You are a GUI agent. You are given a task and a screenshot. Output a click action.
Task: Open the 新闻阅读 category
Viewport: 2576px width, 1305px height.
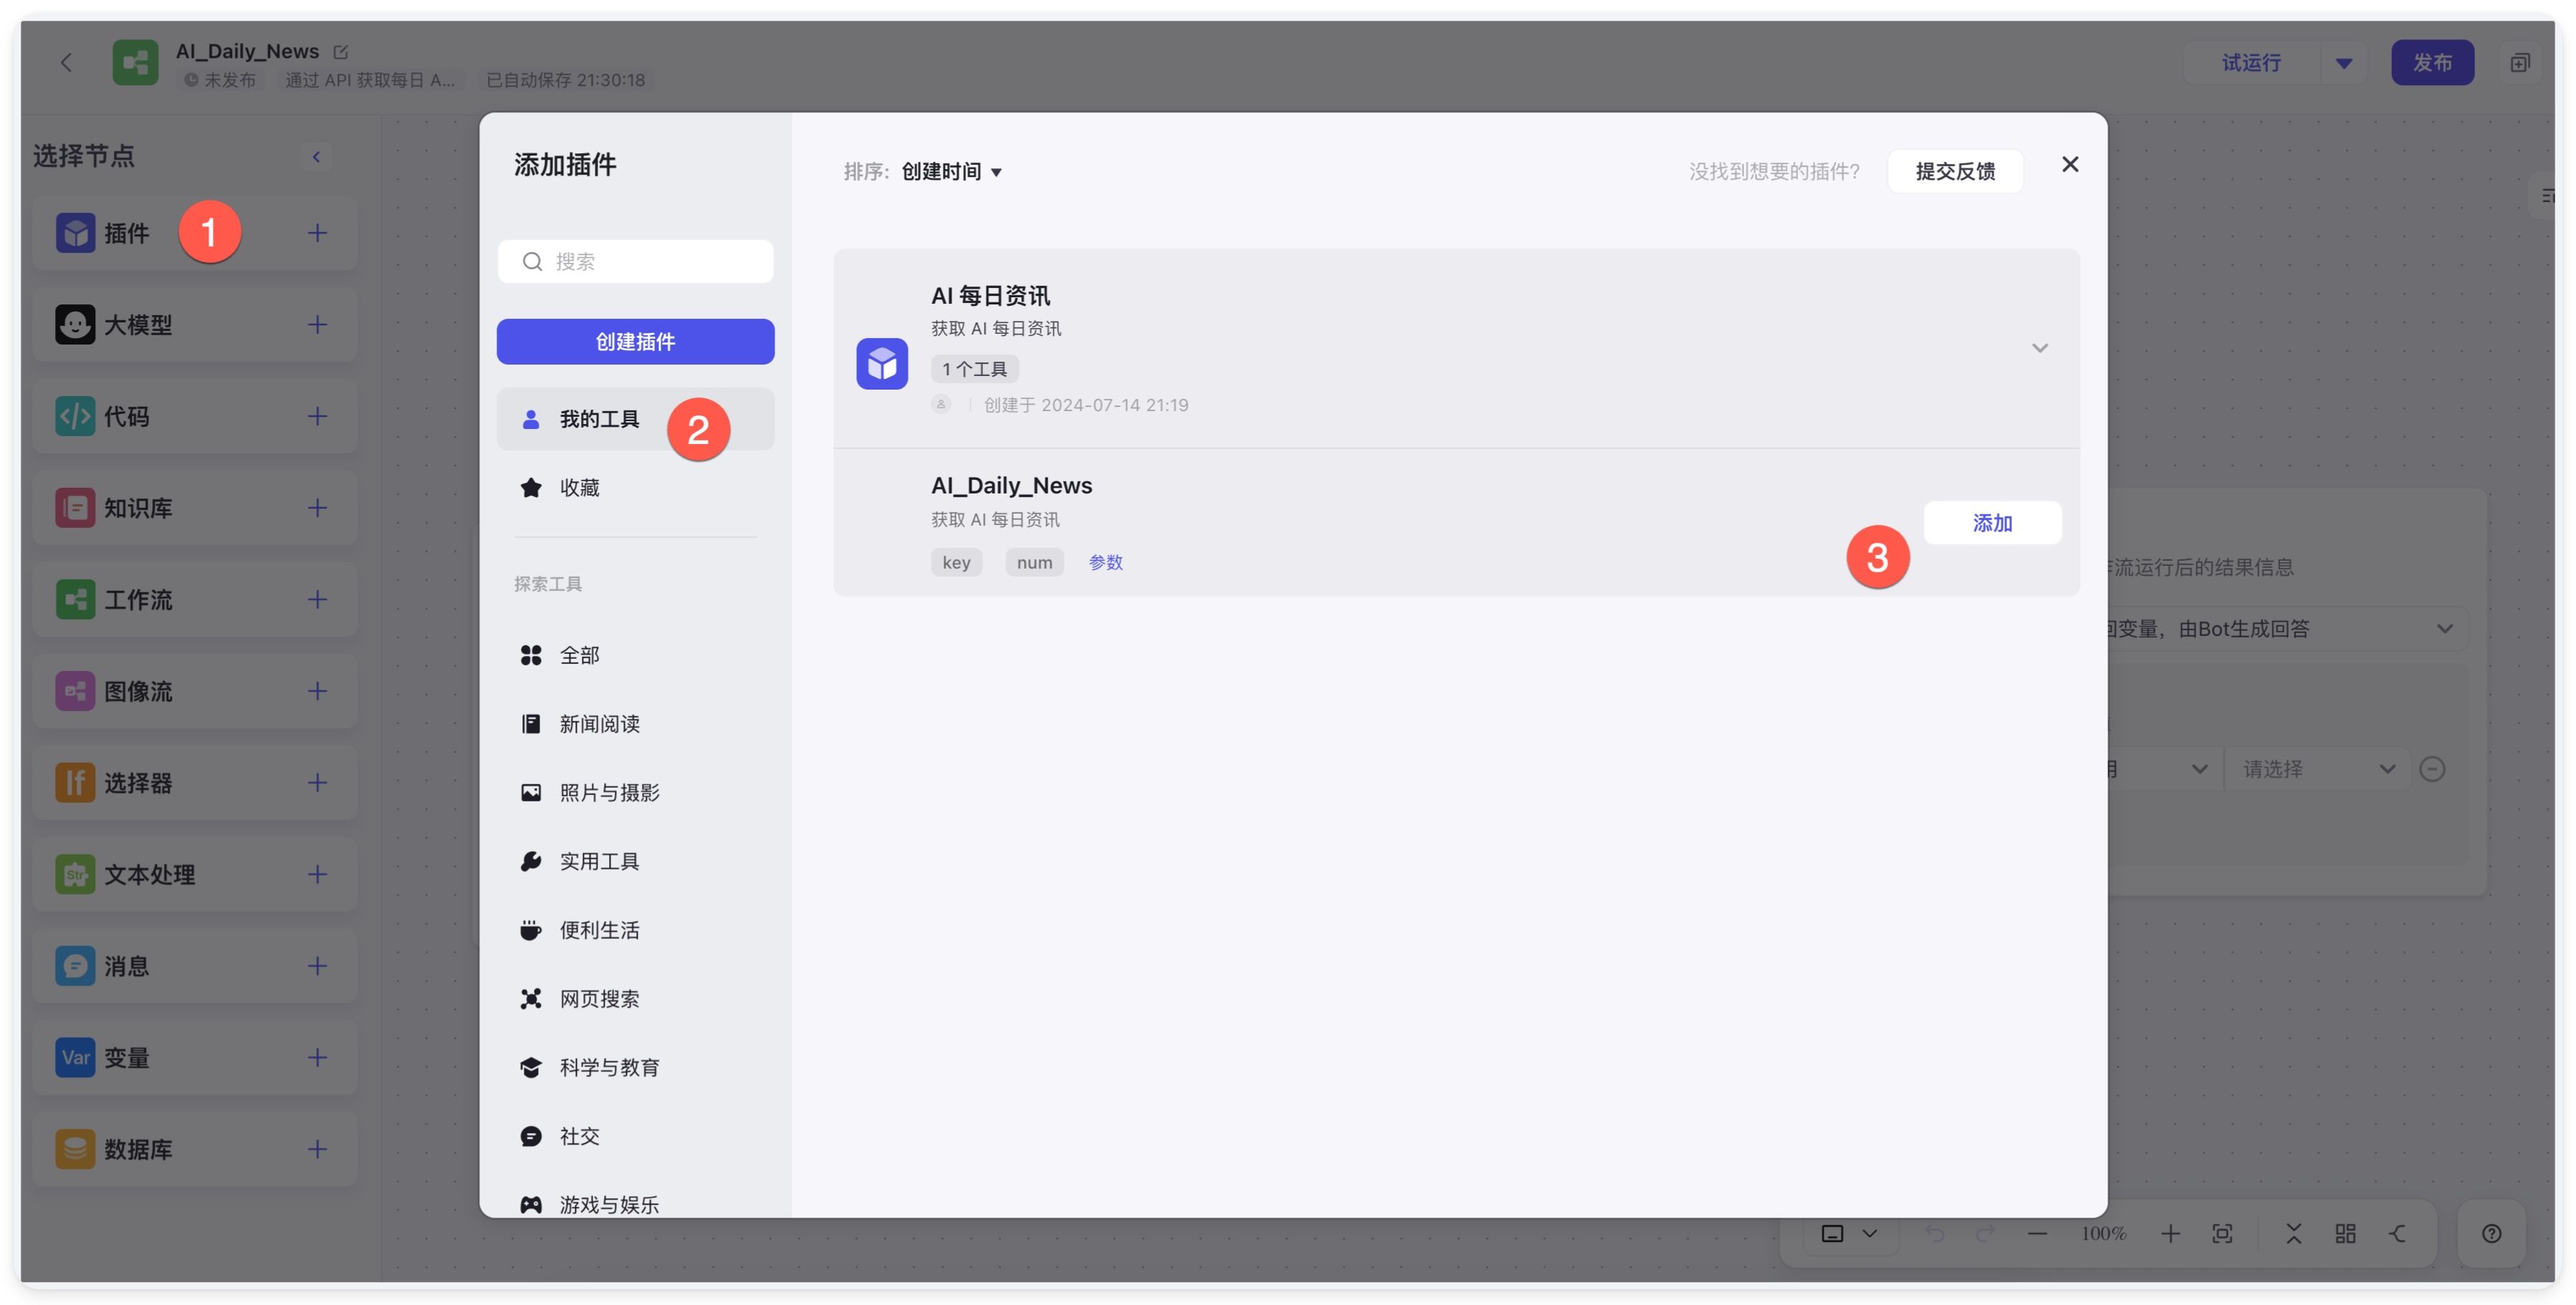coord(598,723)
